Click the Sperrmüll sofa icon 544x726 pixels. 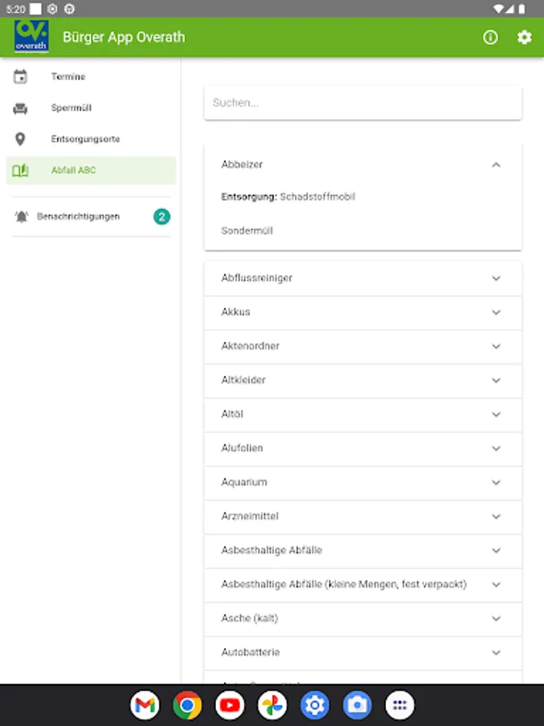point(21,108)
